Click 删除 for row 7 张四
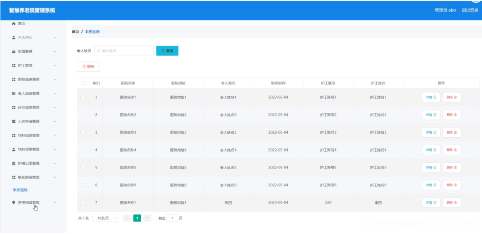482x234 pixels. point(452,202)
